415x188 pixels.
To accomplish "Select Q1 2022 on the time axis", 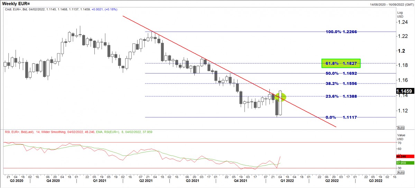I will (287, 180).
